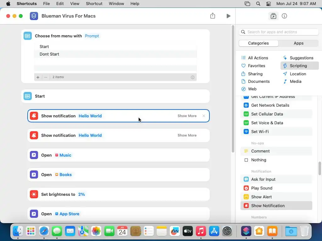
Task: Select the Start menu item row
Action: pyautogui.click(x=115, y=46)
